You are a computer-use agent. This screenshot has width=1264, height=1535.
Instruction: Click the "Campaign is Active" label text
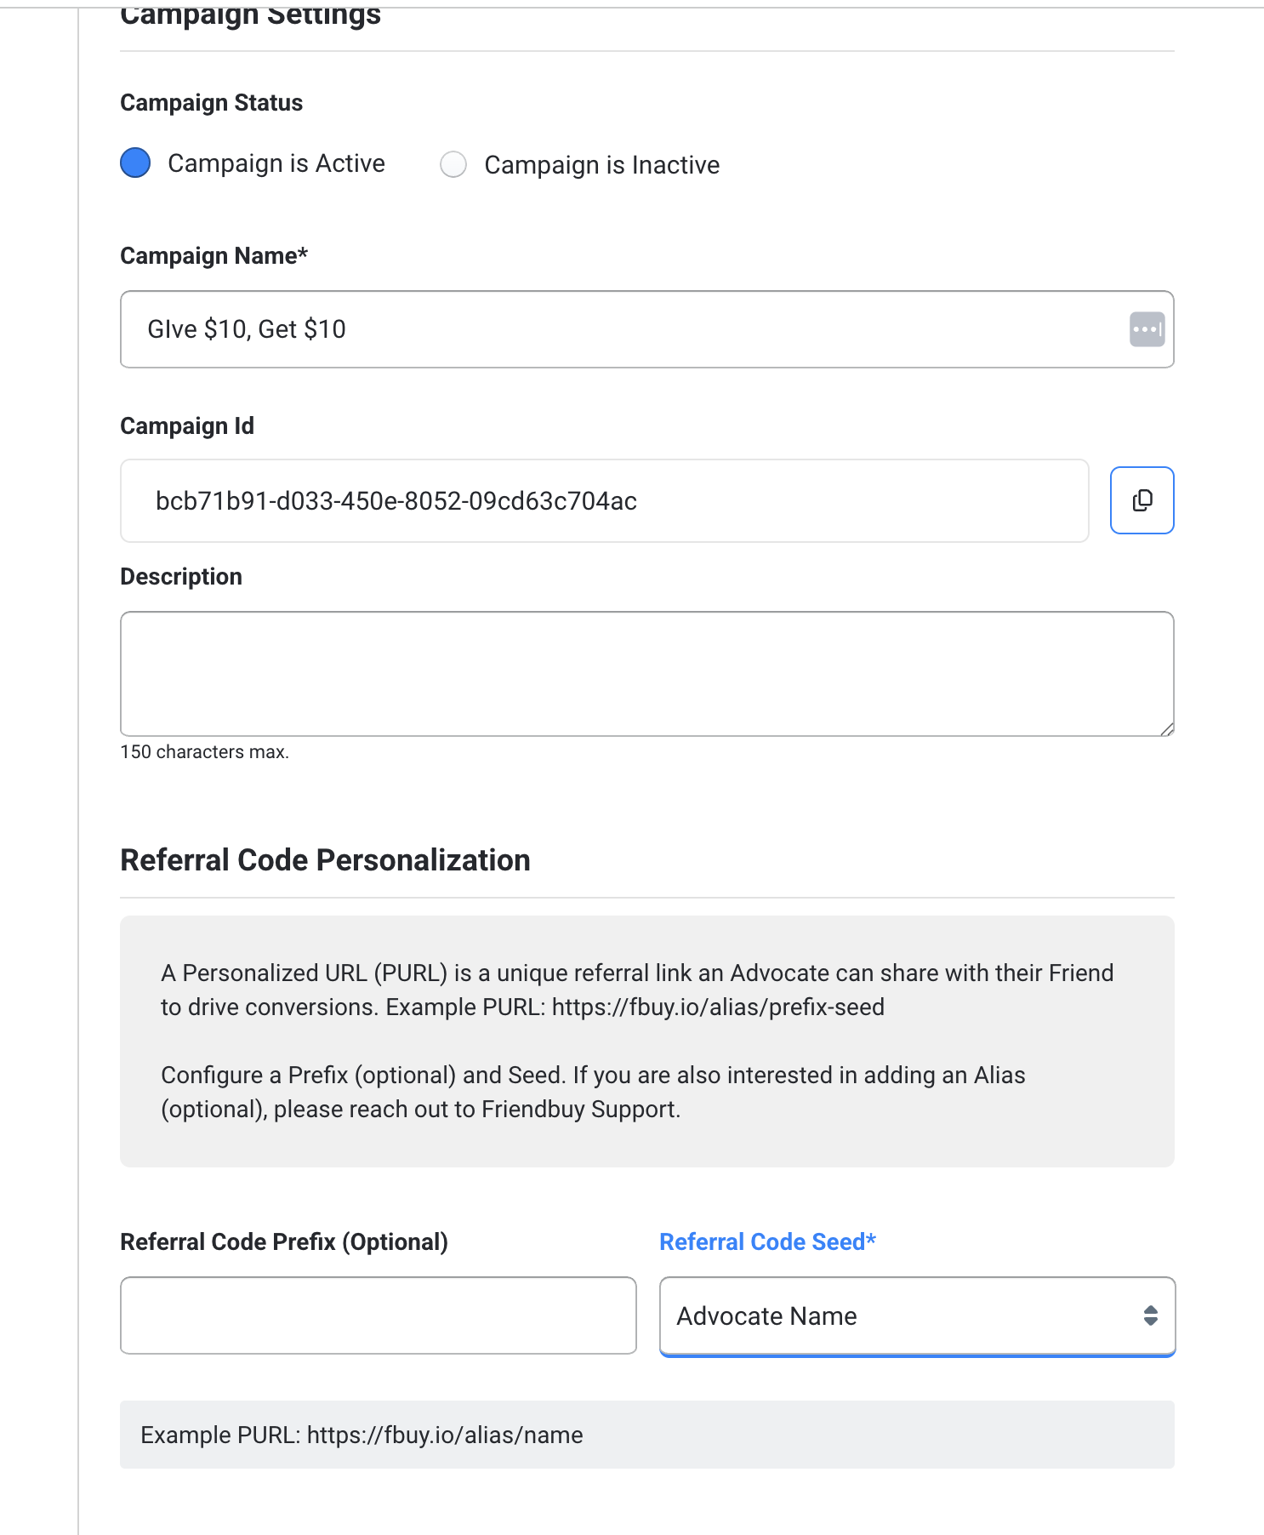pos(276,163)
